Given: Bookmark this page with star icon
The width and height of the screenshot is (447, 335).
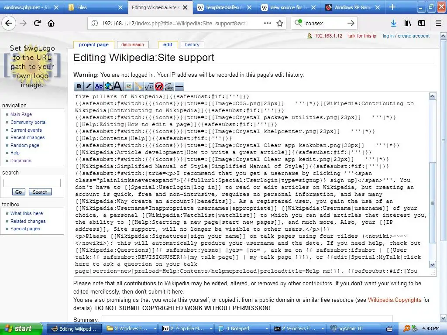Looking at the screenshot, I should 280,24.
